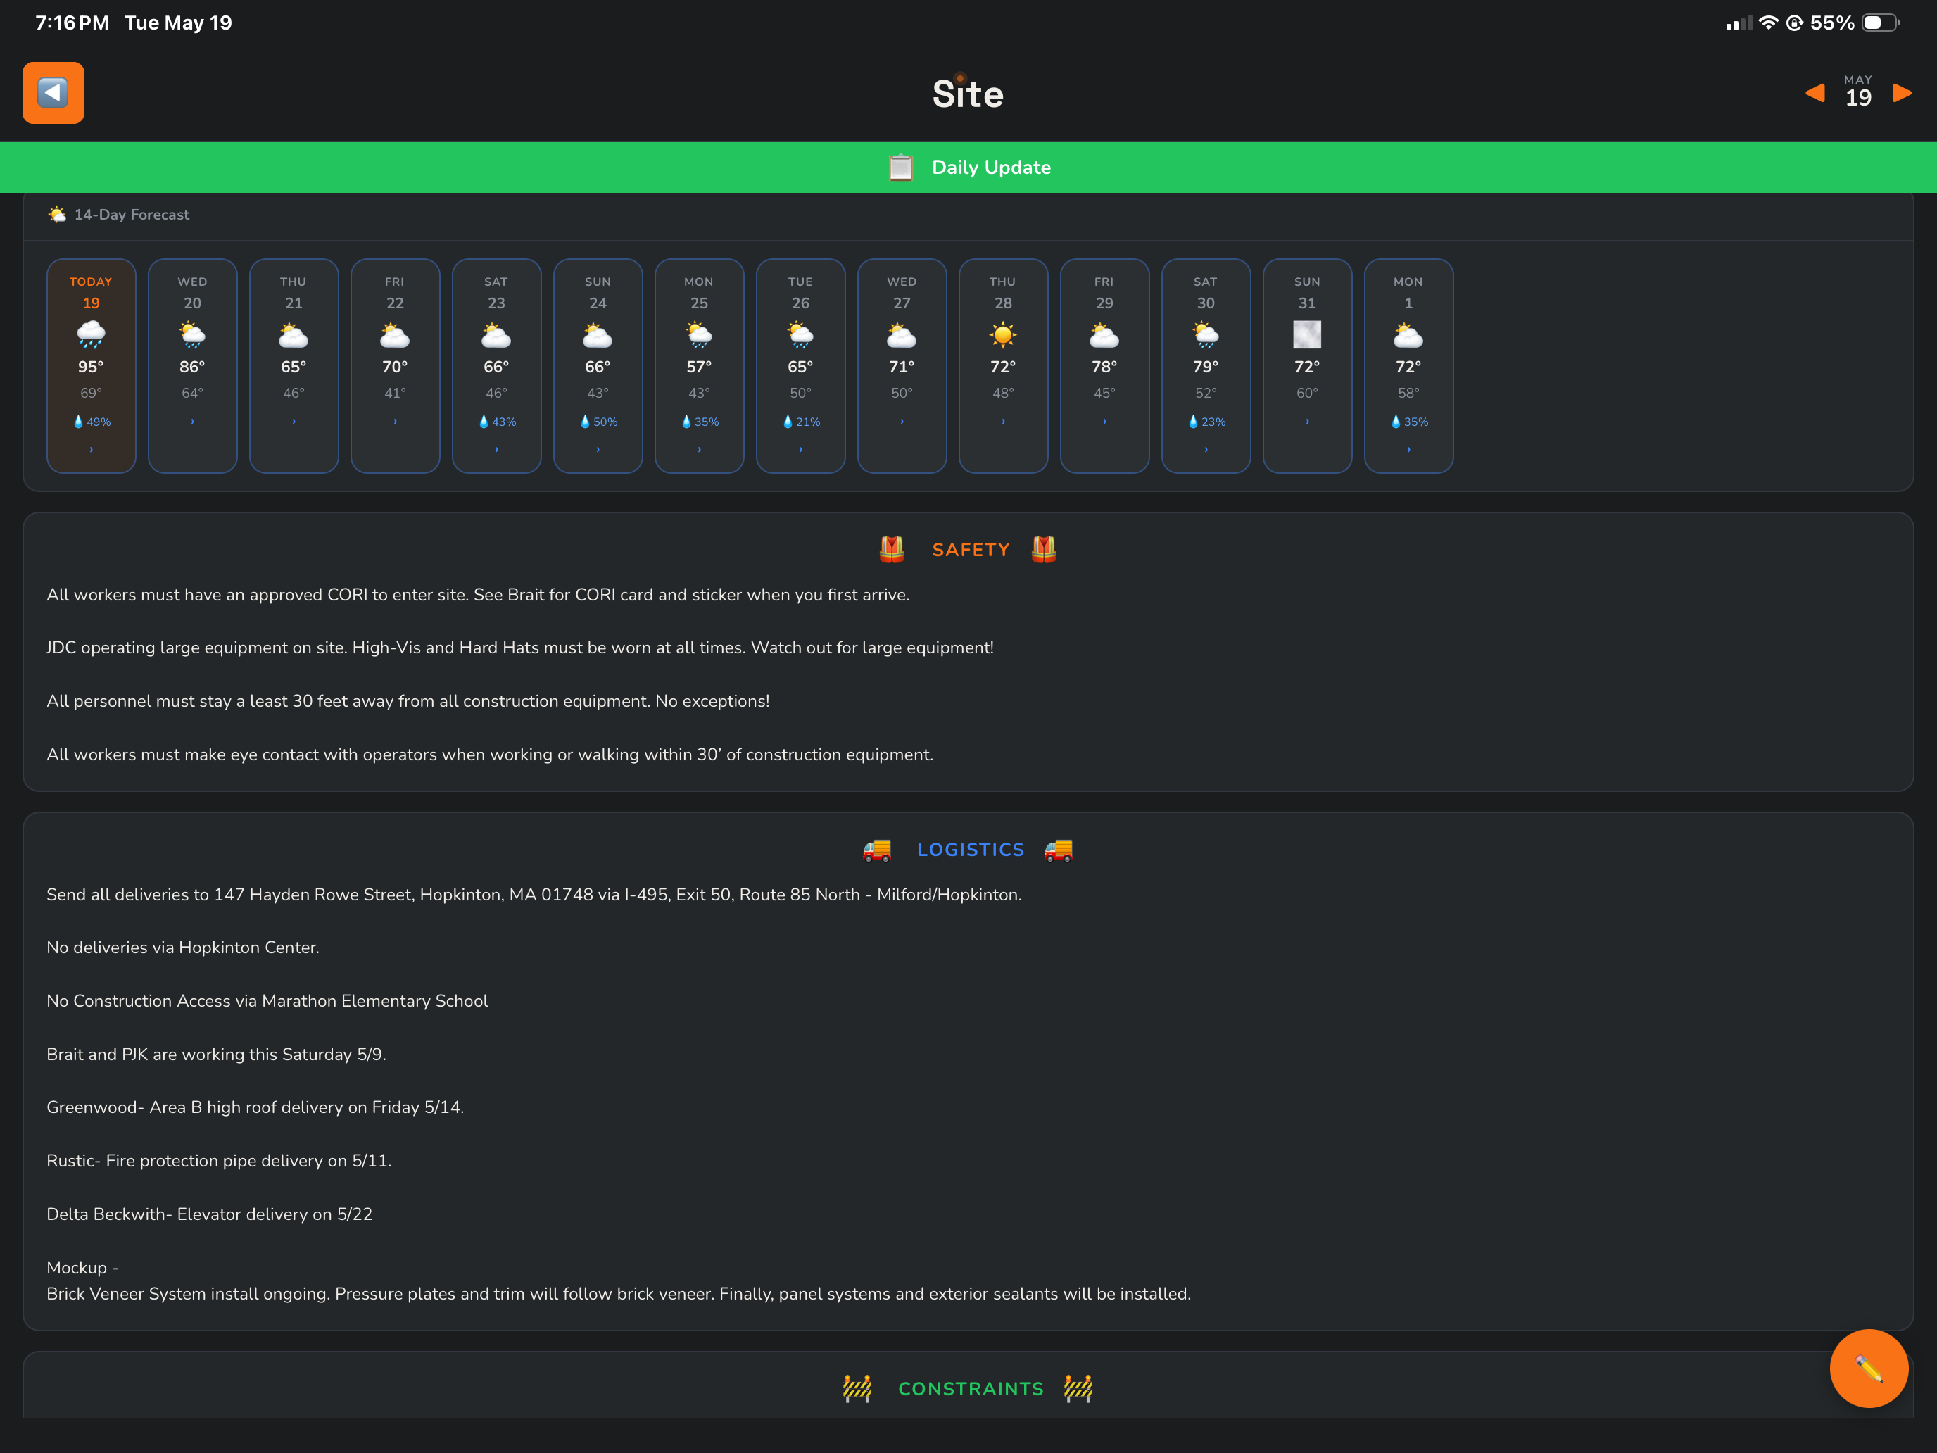Click the left delivery truck icon
The width and height of the screenshot is (1937, 1453).
[x=876, y=850]
